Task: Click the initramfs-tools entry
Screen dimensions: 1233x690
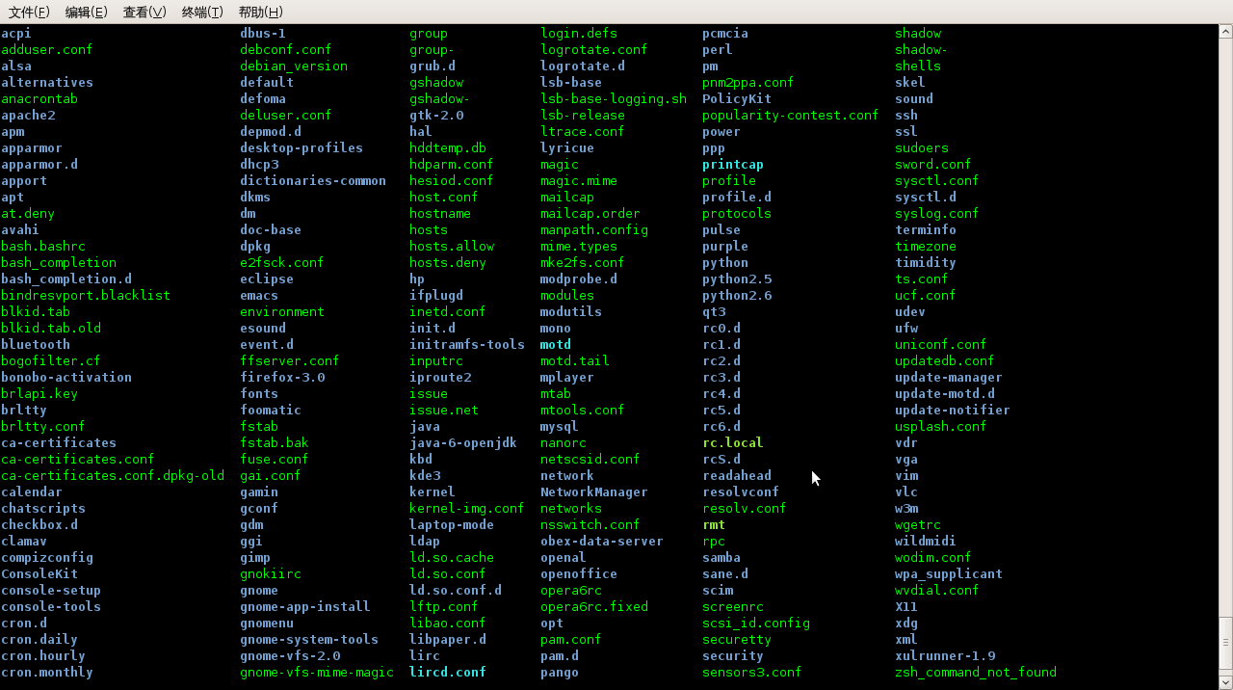Action: 467,344
